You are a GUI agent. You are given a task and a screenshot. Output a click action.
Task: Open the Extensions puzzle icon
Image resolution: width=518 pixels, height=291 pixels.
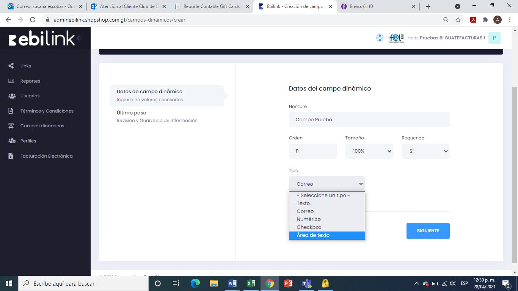pyautogui.click(x=485, y=20)
